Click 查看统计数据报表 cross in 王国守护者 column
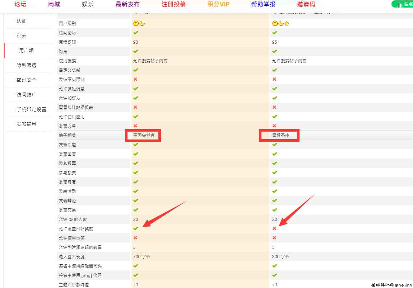This screenshot has width=413, height=288. pyautogui.click(x=135, y=107)
